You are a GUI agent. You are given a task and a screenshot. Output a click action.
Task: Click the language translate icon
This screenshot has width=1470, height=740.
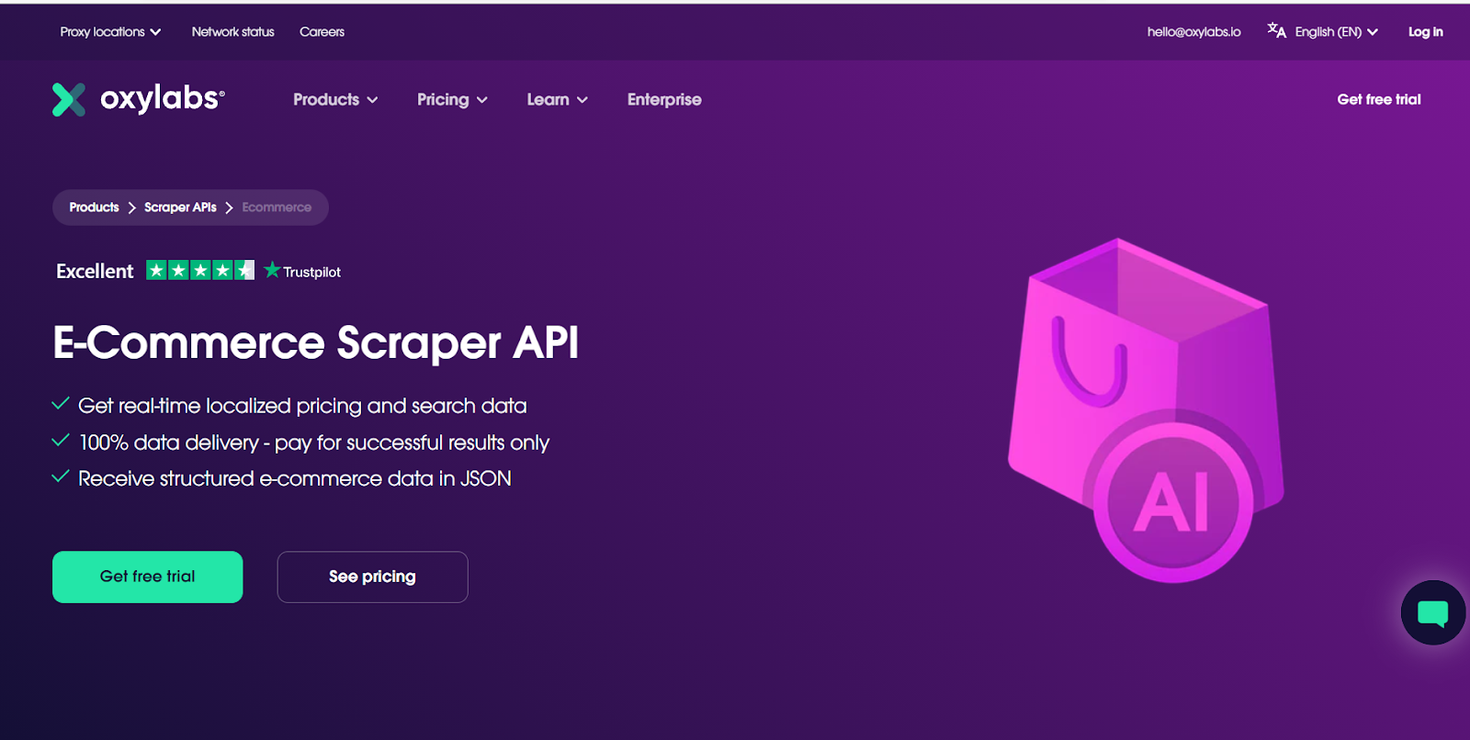click(1276, 31)
